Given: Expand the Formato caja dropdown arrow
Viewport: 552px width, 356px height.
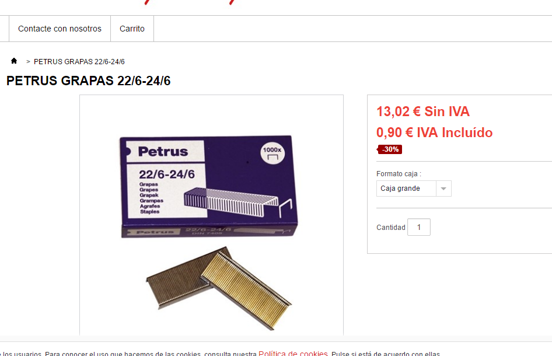Looking at the screenshot, I should click(x=443, y=189).
